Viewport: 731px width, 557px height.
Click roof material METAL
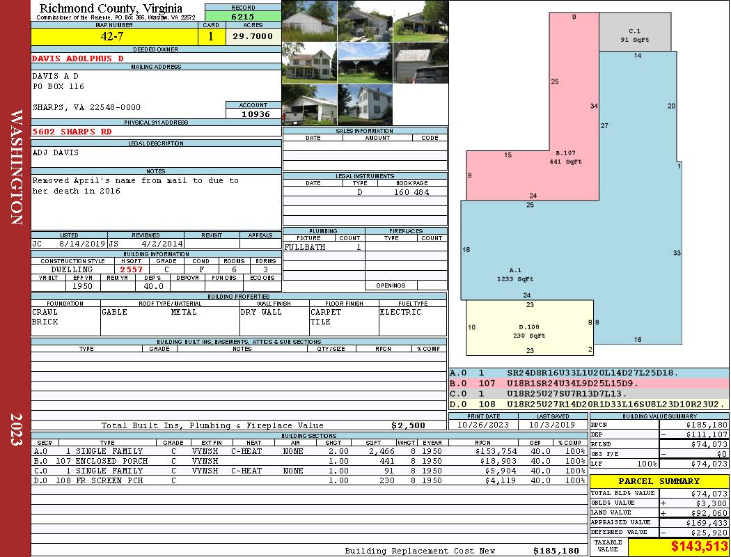pyautogui.click(x=184, y=312)
